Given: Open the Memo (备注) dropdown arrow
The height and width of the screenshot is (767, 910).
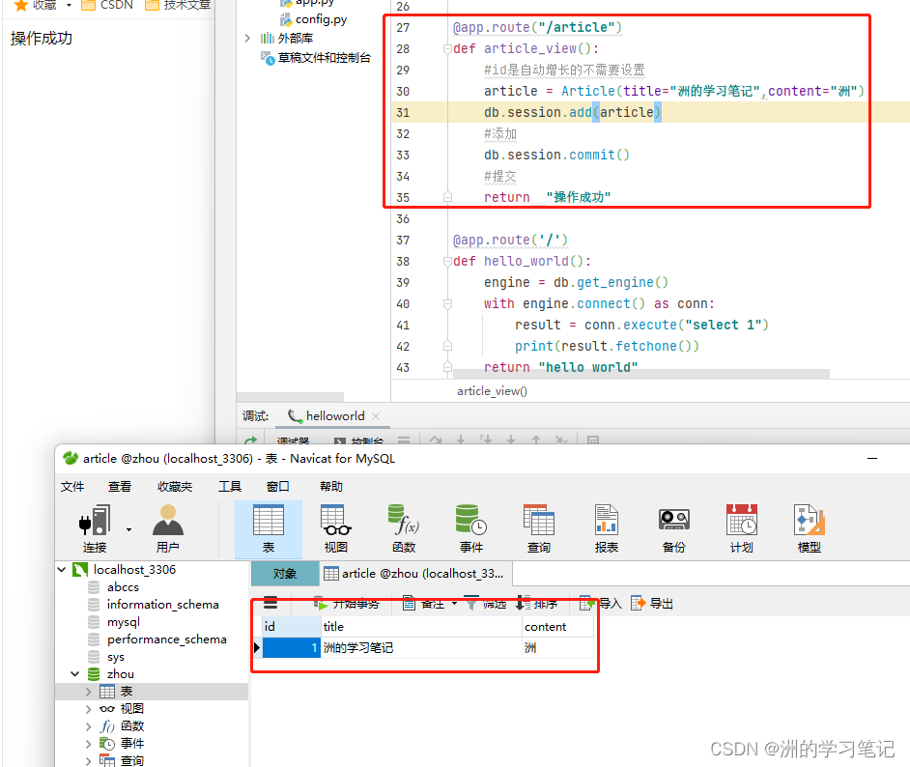Looking at the screenshot, I should tap(454, 604).
